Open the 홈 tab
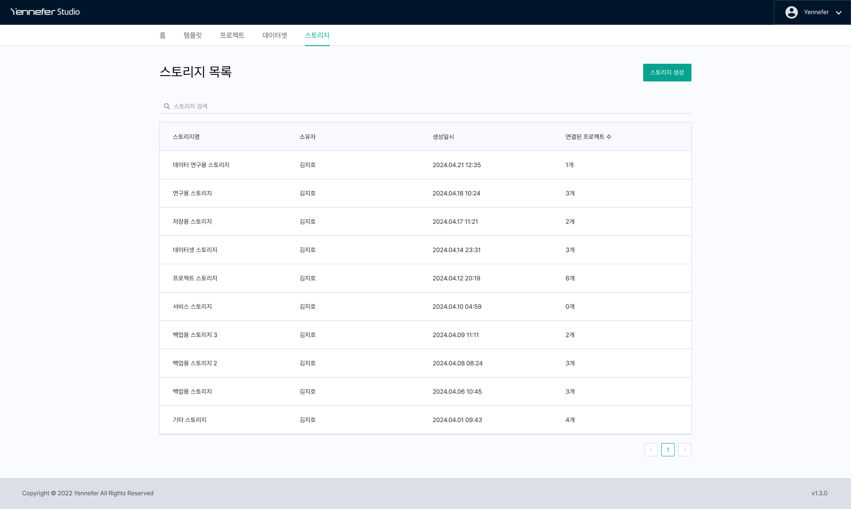This screenshot has width=851, height=509. [163, 35]
